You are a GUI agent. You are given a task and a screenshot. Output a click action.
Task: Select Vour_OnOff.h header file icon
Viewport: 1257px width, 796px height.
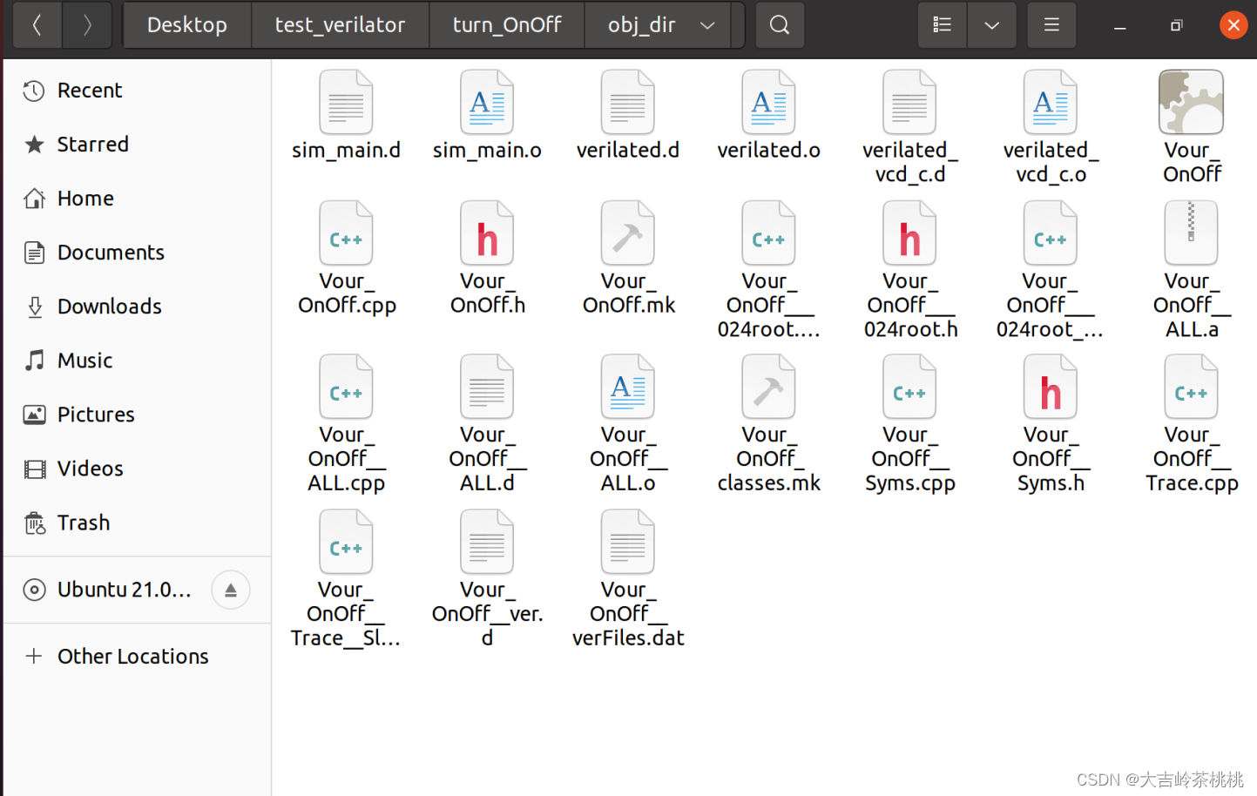click(487, 233)
